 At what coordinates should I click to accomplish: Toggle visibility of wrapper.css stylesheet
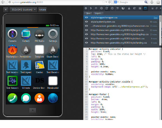86,17
